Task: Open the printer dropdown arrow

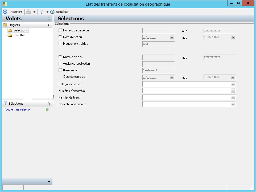Action: coord(34,12)
